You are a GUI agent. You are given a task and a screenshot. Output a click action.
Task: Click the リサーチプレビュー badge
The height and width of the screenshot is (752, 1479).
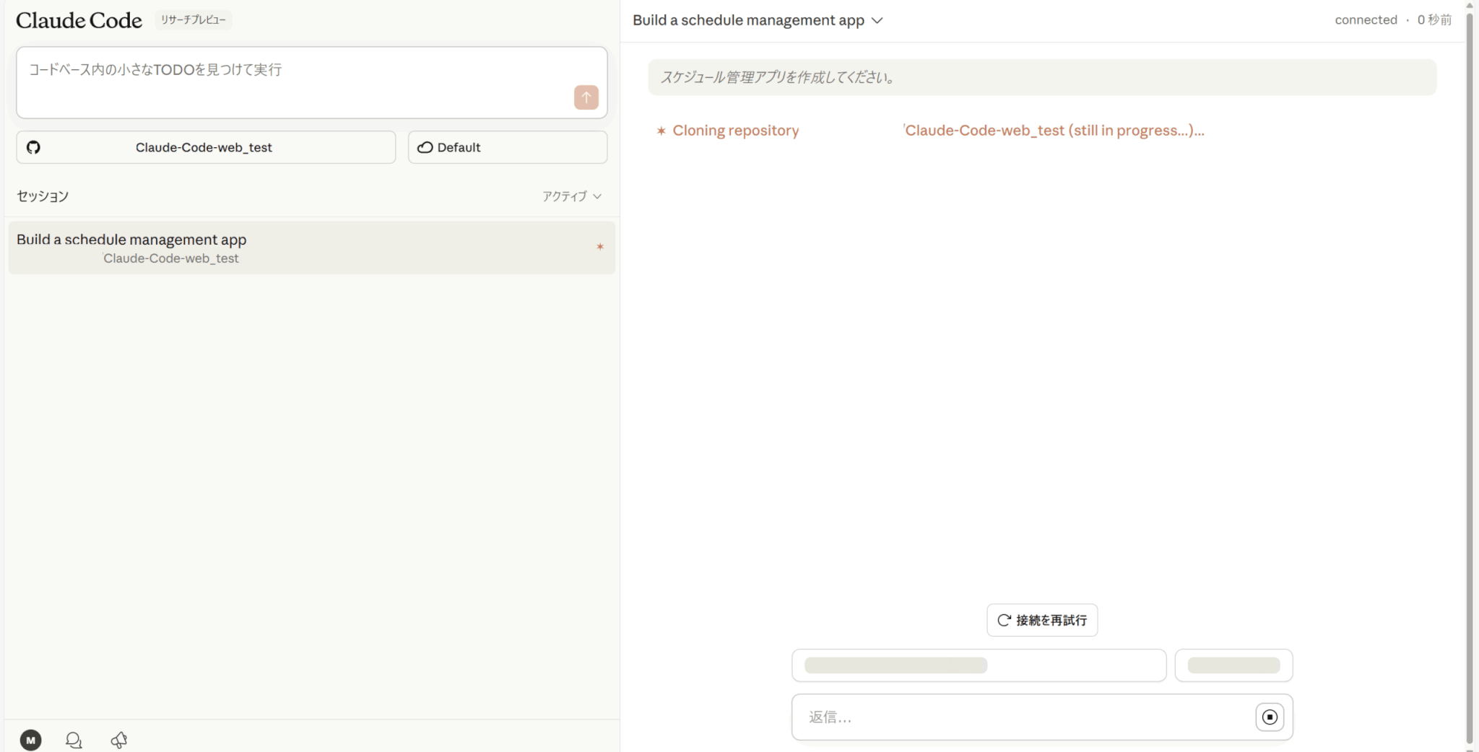(193, 20)
